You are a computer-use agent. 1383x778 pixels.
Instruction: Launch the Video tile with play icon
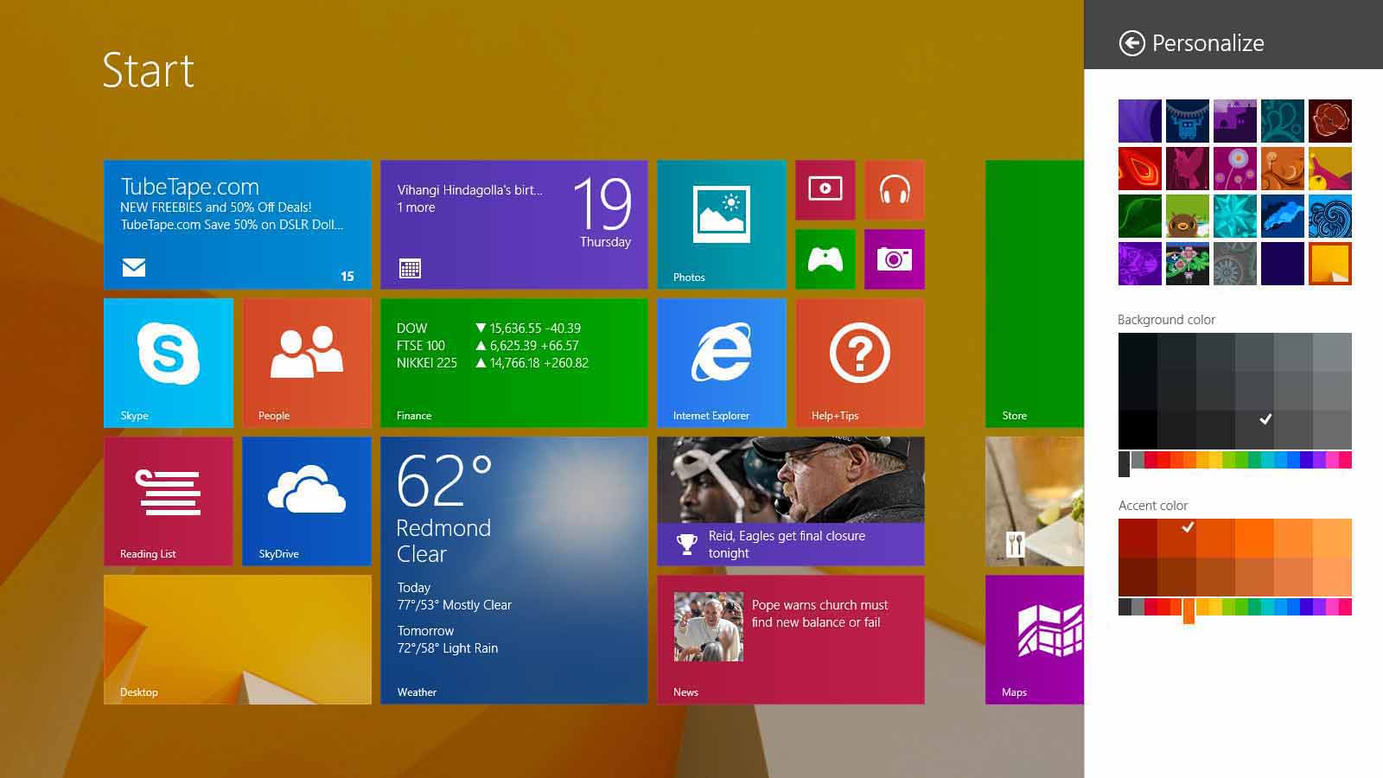tap(825, 190)
